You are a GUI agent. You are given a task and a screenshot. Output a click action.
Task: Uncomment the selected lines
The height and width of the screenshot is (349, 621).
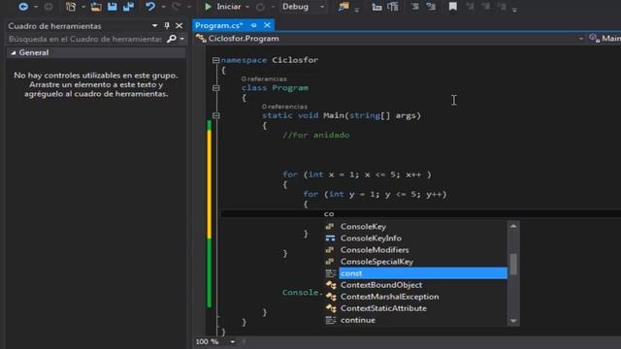tap(431, 7)
